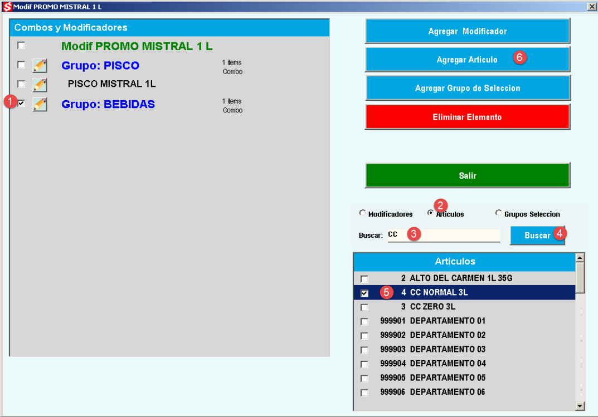
Task: Click into the Buscar text field
Action: (444, 235)
